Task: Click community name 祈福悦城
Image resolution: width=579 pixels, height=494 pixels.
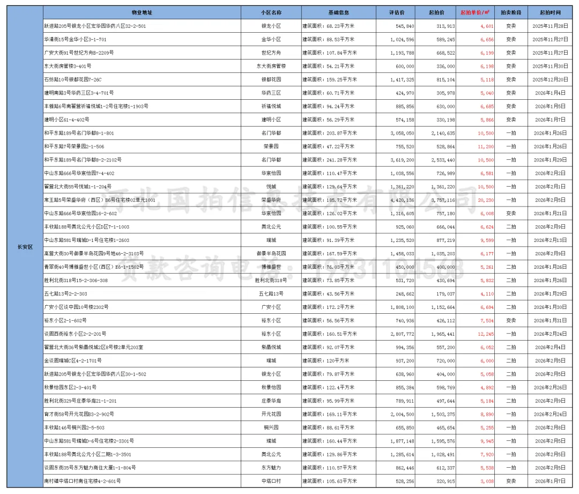Action: [x=271, y=106]
